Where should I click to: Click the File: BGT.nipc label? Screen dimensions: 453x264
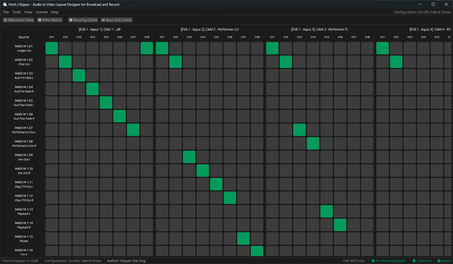click(355, 261)
